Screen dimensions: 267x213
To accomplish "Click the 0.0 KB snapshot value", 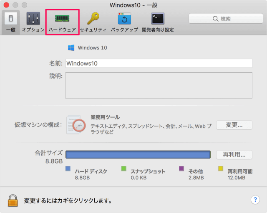I will tap(139, 178).
